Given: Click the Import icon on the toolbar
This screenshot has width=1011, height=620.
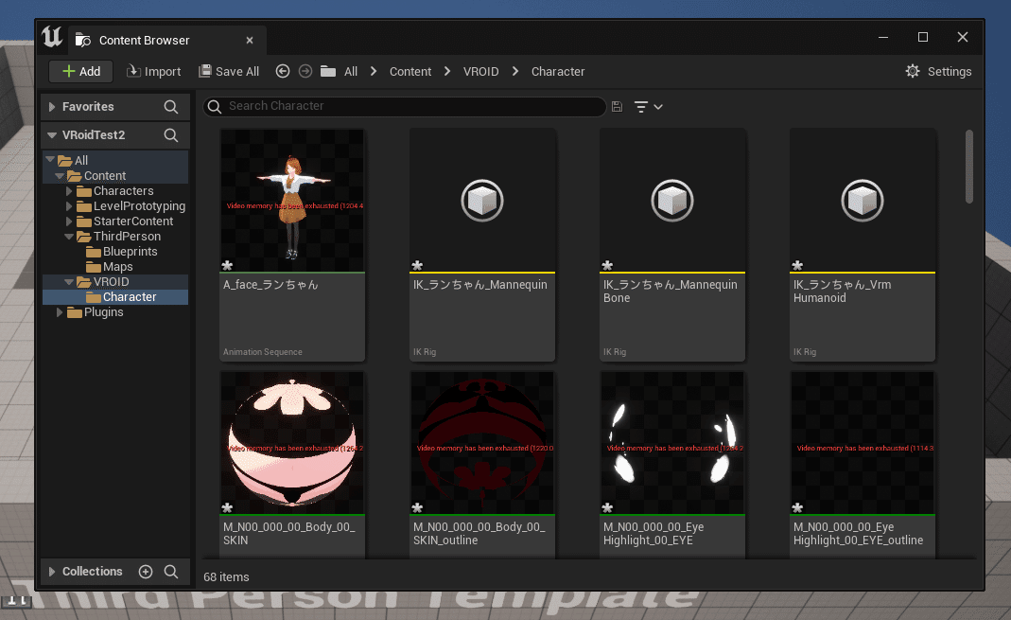Looking at the screenshot, I should point(132,71).
